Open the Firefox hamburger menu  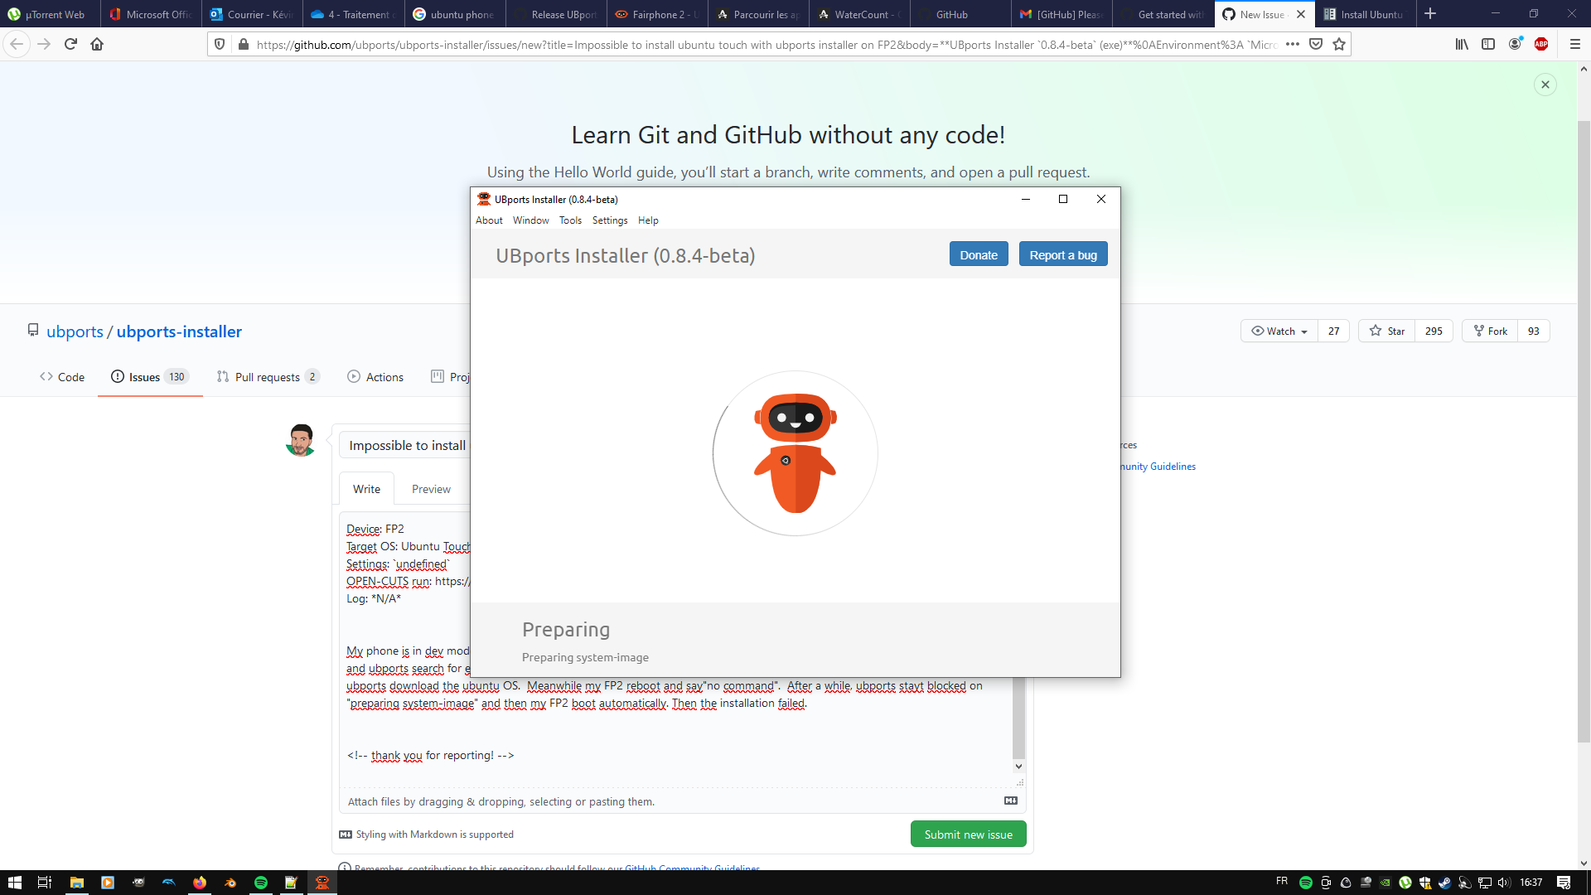point(1575,44)
